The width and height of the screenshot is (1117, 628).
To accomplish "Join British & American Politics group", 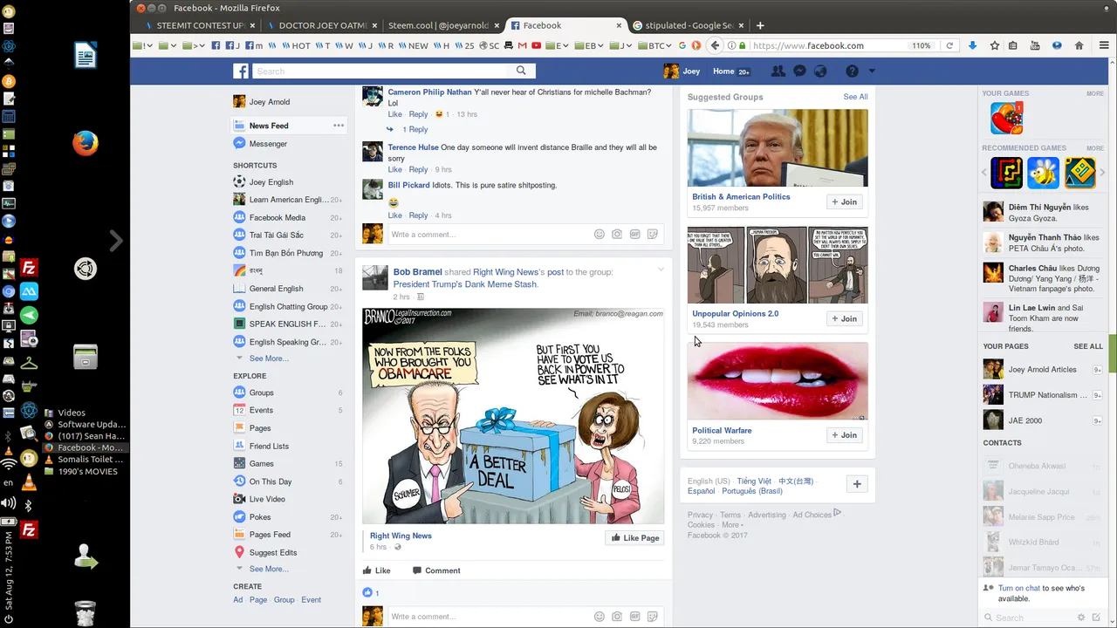I will pyautogui.click(x=845, y=202).
